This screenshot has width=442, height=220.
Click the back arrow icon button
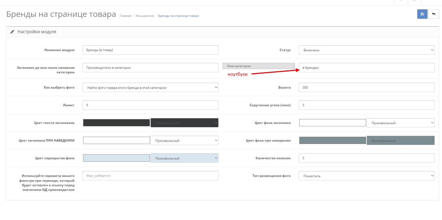434,14
